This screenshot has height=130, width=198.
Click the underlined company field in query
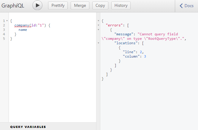point(22,26)
